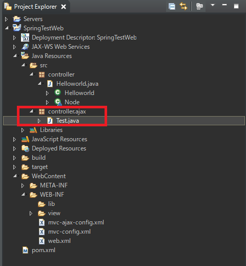Screen dimensions: 246x266
Task: Click the Collapse All toolbar icon
Action: tap(172, 7)
